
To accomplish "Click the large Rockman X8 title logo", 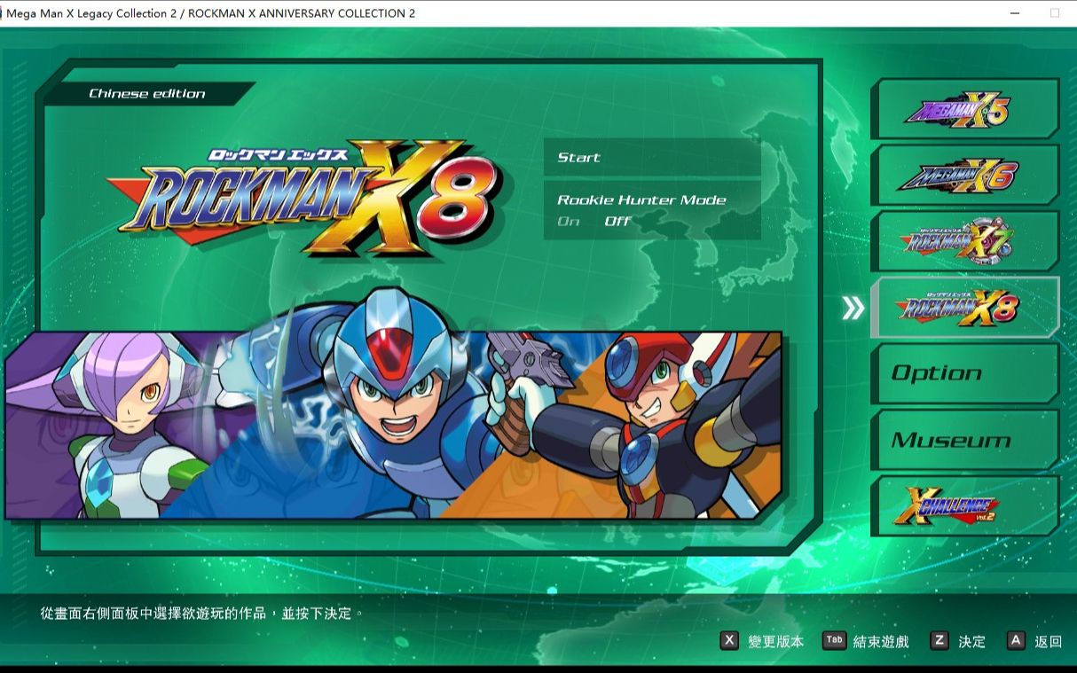I will click(304, 197).
